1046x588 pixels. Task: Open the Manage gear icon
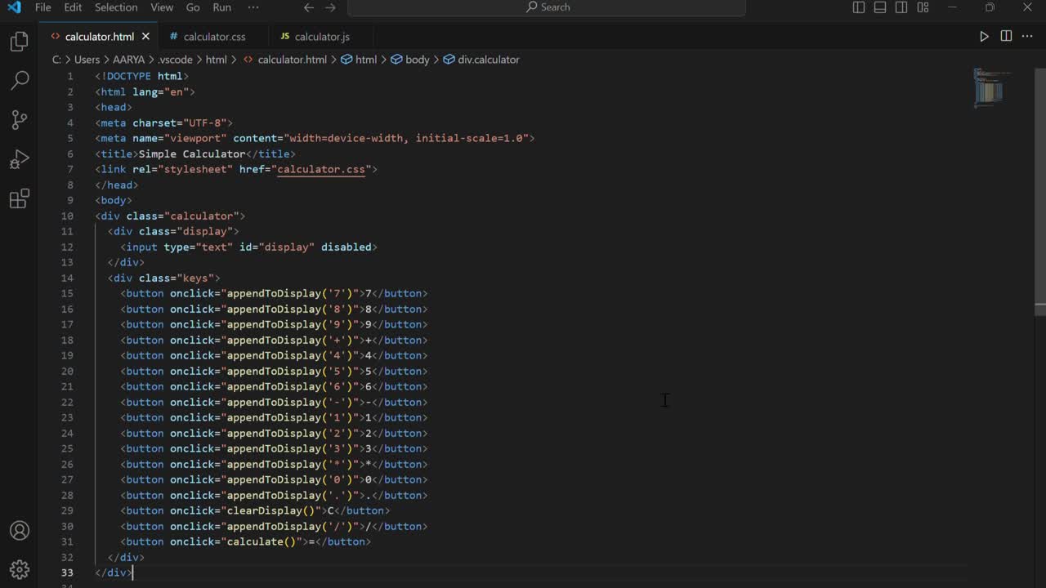click(x=19, y=569)
